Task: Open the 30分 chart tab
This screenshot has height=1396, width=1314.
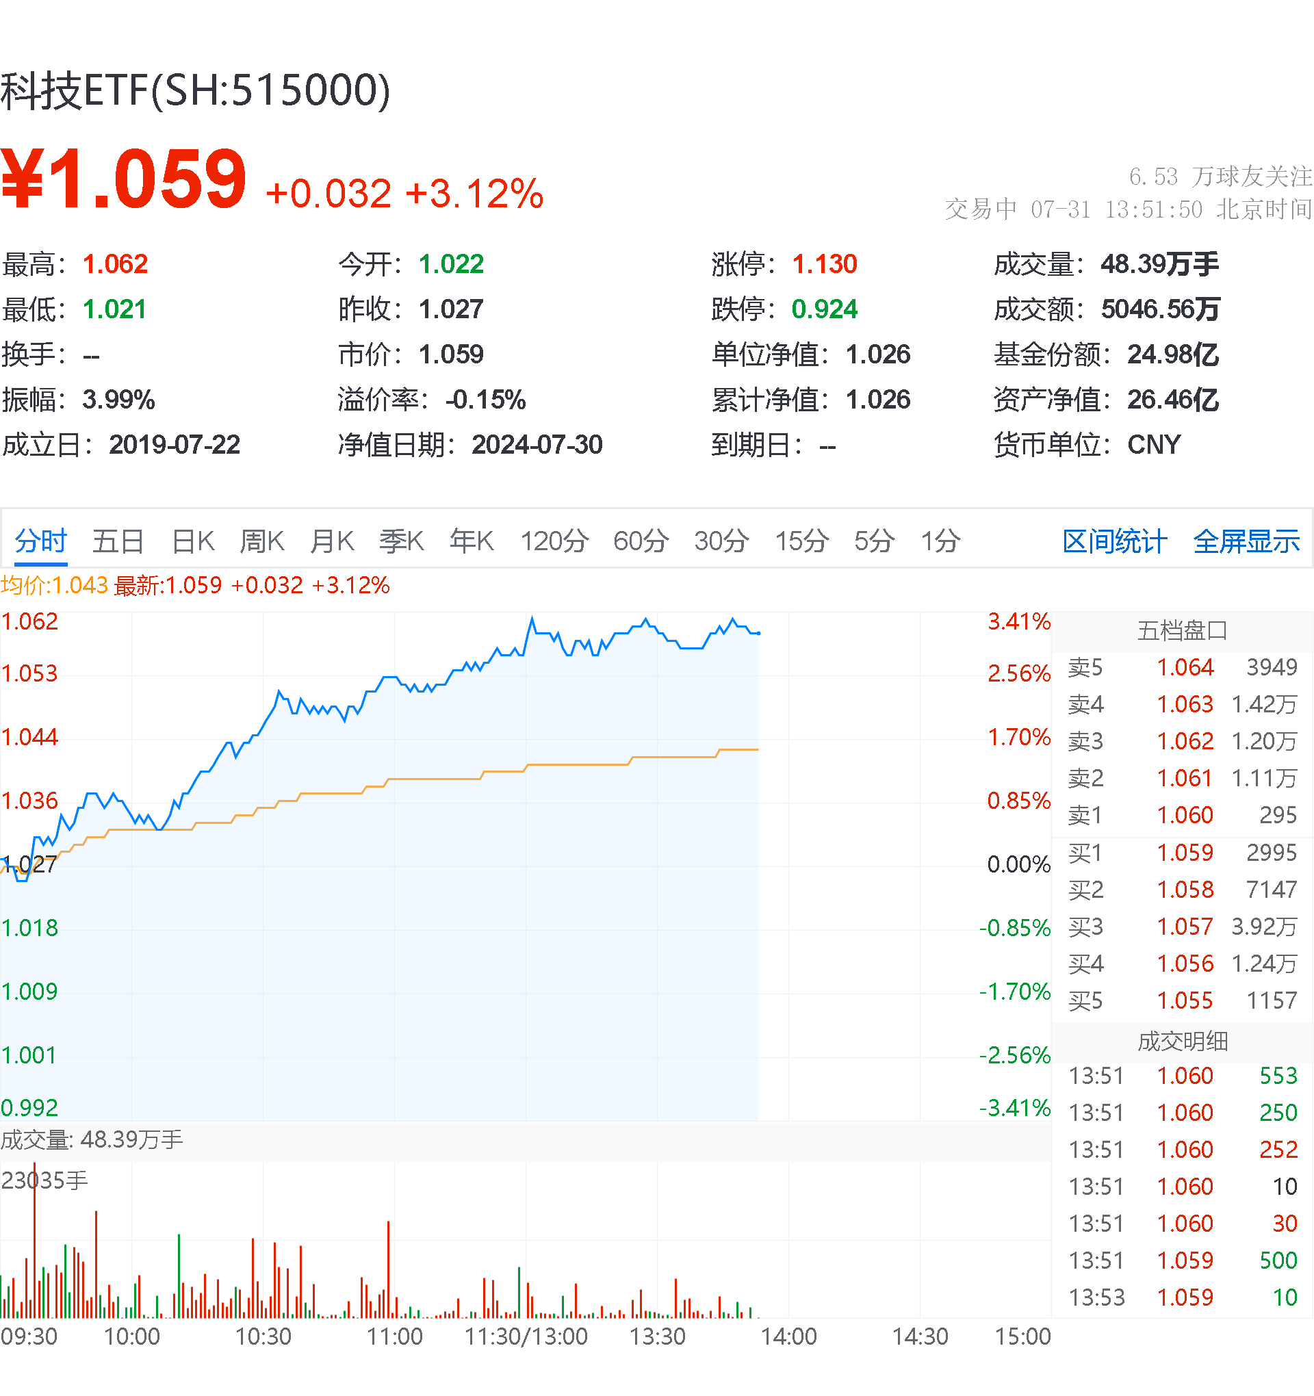Action: 721,541
